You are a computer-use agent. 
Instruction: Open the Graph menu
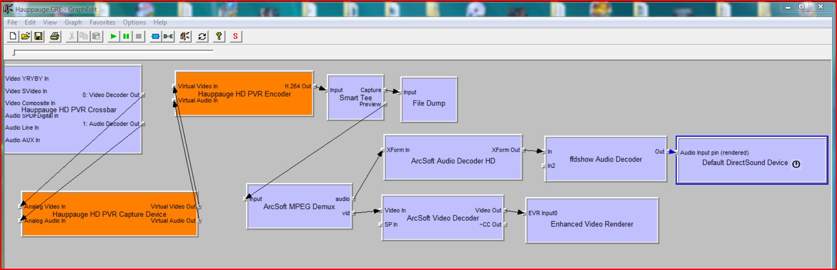pyautogui.click(x=73, y=22)
